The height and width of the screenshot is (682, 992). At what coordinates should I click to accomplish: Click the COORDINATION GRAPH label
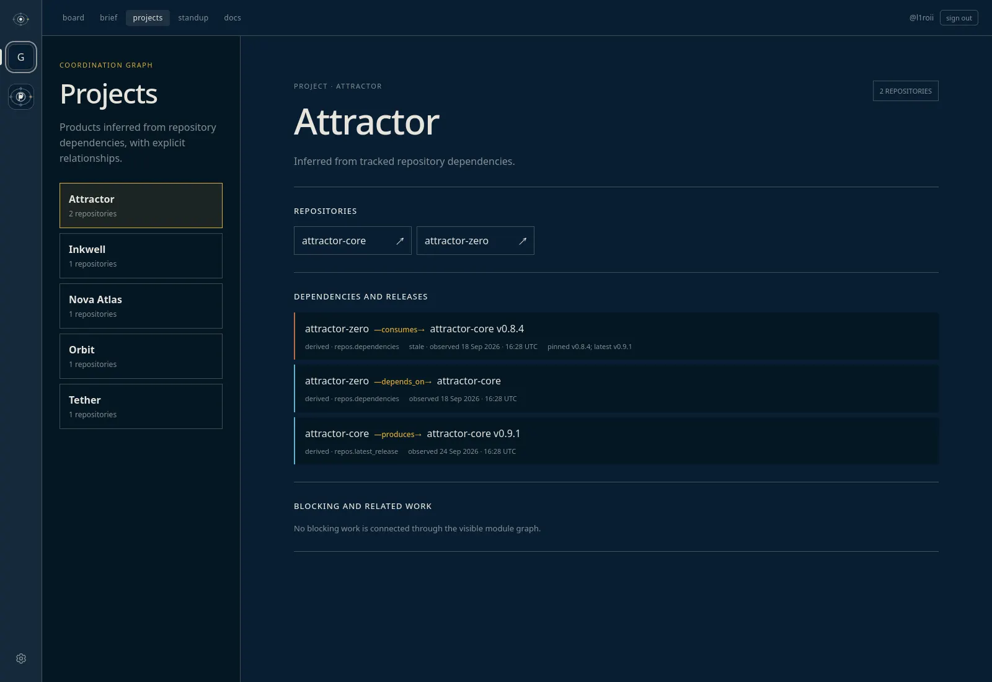pos(106,65)
